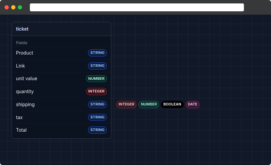Viewport: 271px width, 165px height.
Task: Open the INTEGER type badge for quantity
Action: click(x=96, y=91)
